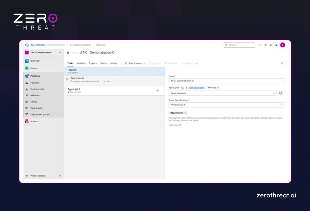Switch to the Variables tab
Viewport: 310px width, 211px height.
(x=81, y=63)
